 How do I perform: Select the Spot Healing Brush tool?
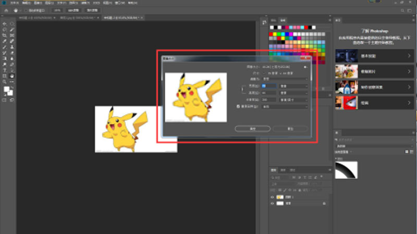click(12, 42)
